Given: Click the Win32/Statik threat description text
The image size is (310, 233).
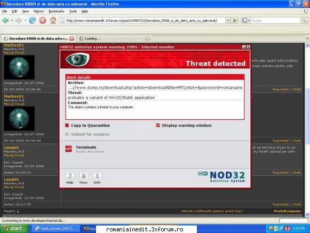Looking at the screenshot, I should coord(112,97).
